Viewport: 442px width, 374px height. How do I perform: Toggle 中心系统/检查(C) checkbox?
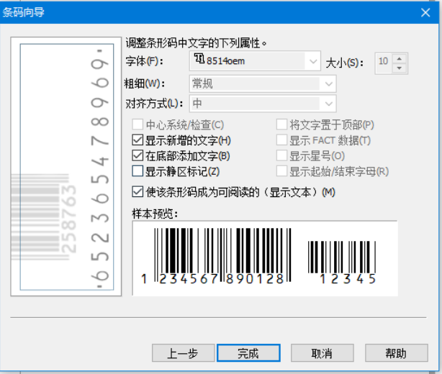137,124
